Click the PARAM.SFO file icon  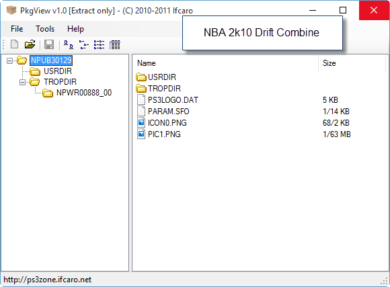coord(141,111)
